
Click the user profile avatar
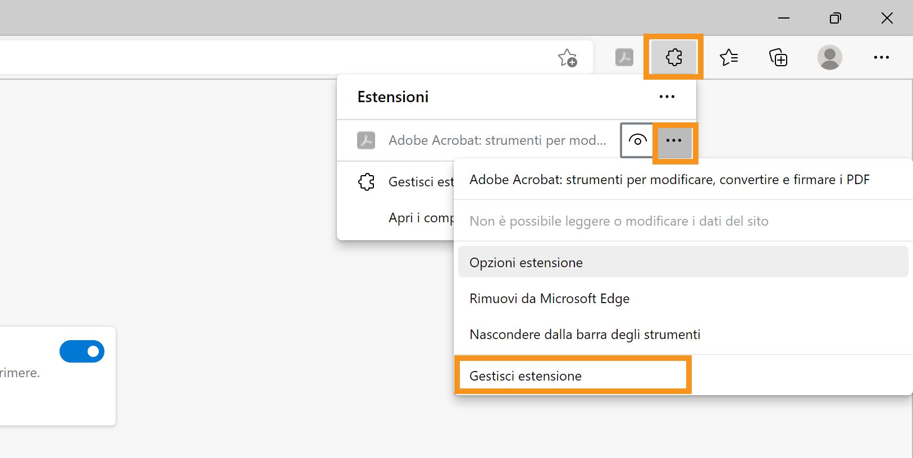[829, 57]
